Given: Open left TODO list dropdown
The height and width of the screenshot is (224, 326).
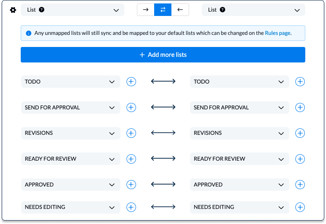Looking at the screenshot, I should click(71, 81).
